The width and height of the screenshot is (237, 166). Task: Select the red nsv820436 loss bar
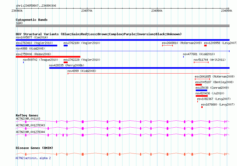tap(202, 96)
